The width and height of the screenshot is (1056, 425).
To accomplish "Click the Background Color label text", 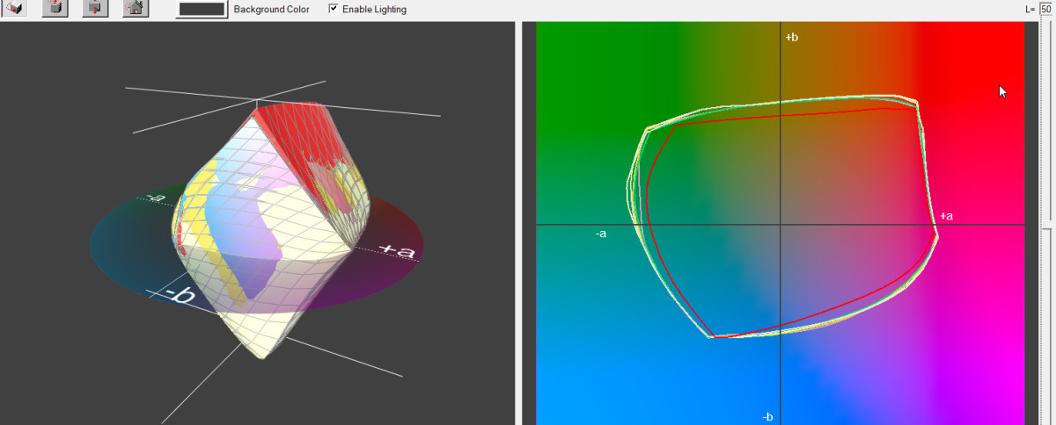I will click(271, 9).
